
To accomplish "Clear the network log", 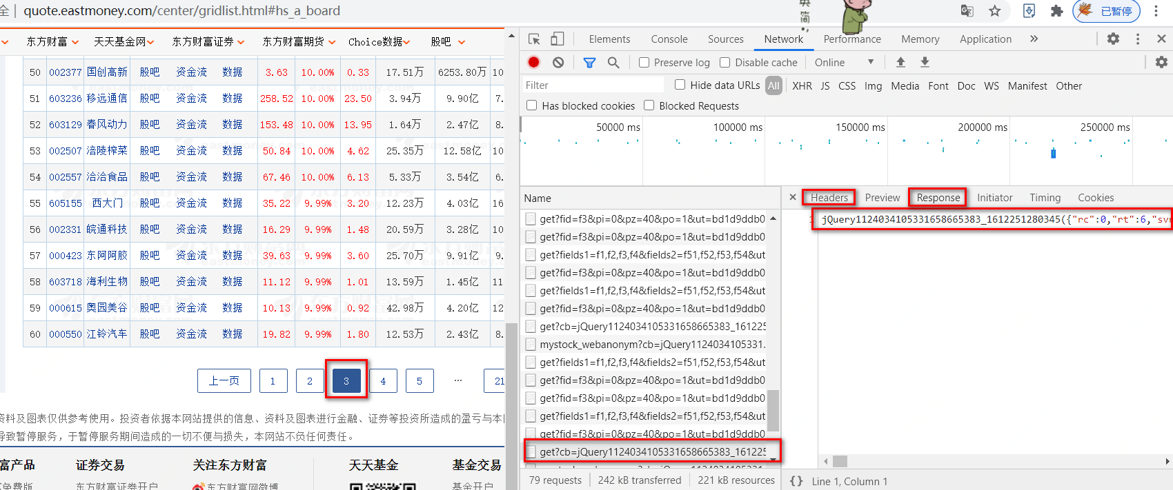I will 558,63.
